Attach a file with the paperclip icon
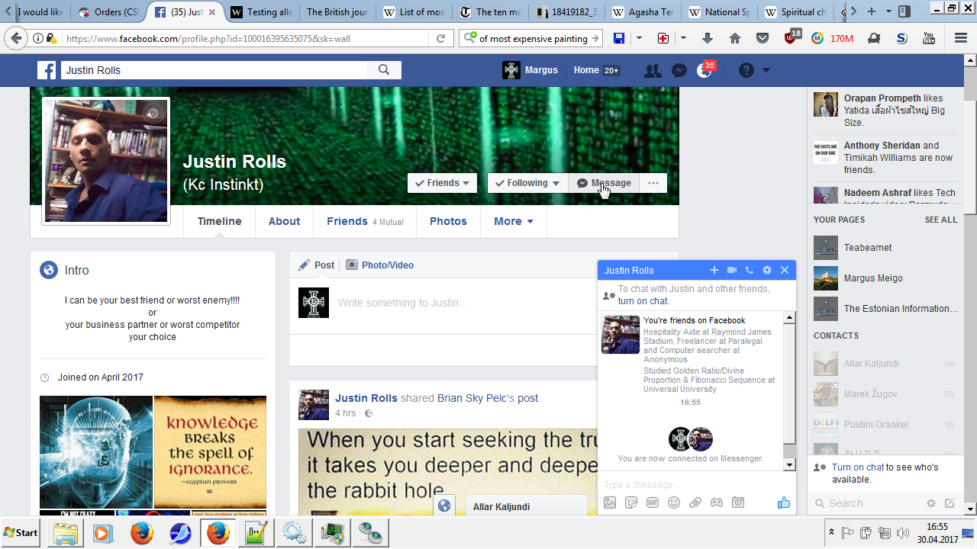The height and width of the screenshot is (549, 977). point(695,502)
